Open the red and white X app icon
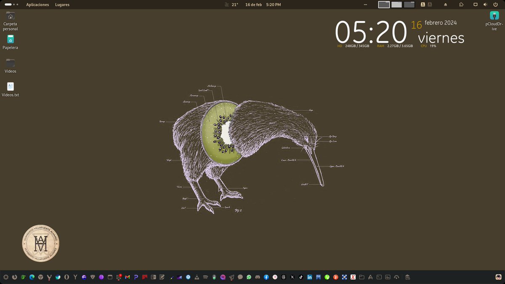 pyautogui.click(x=353, y=277)
